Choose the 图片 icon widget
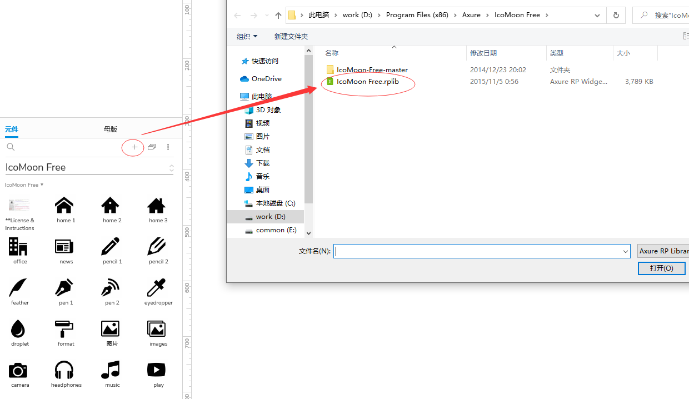This screenshot has height=399, width=689. tap(111, 329)
